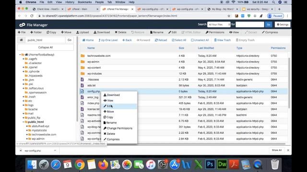Expand the abdulhadi.xyz tree folder

click(27, 126)
